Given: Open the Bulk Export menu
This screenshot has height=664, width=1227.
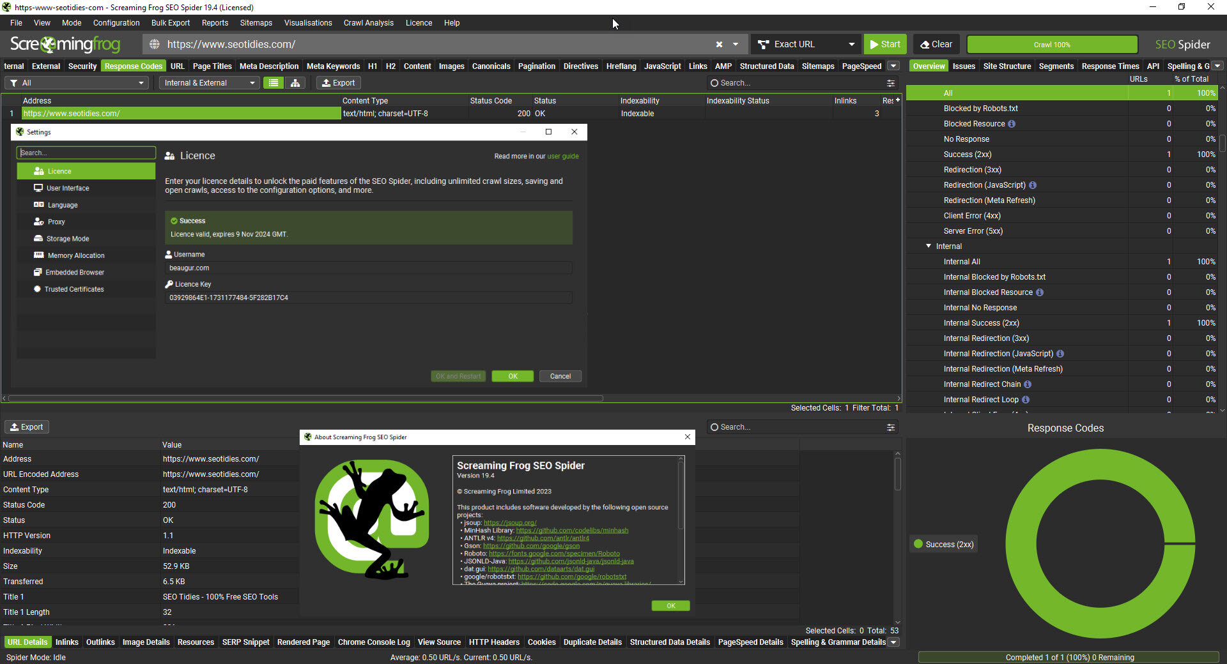Looking at the screenshot, I should click(170, 23).
